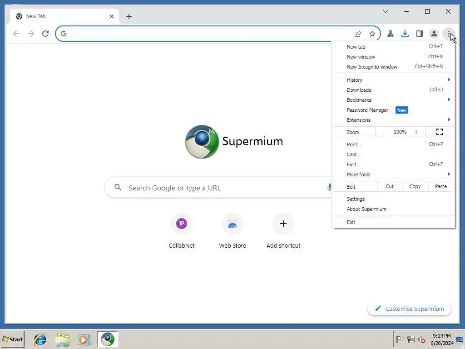
Task: Click network tray icon
Action: coord(411,339)
